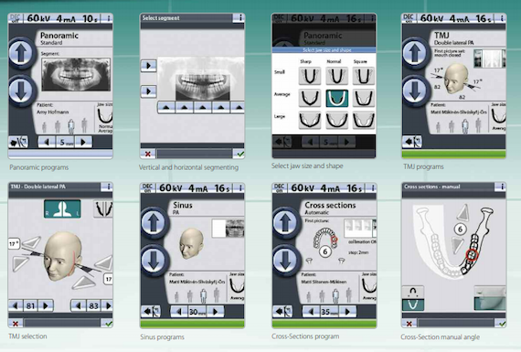Confirm with green check on Select segment screen

pyautogui.click(x=239, y=154)
